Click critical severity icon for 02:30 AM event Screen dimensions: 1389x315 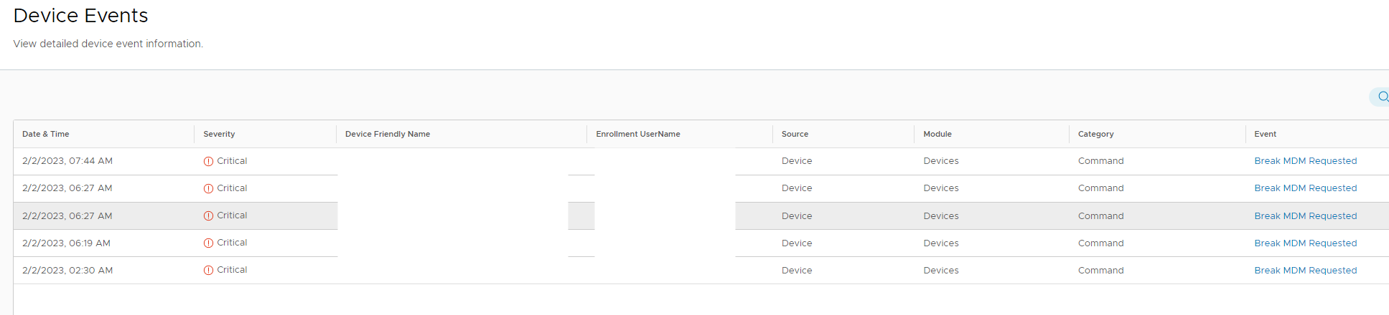pyautogui.click(x=208, y=271)
